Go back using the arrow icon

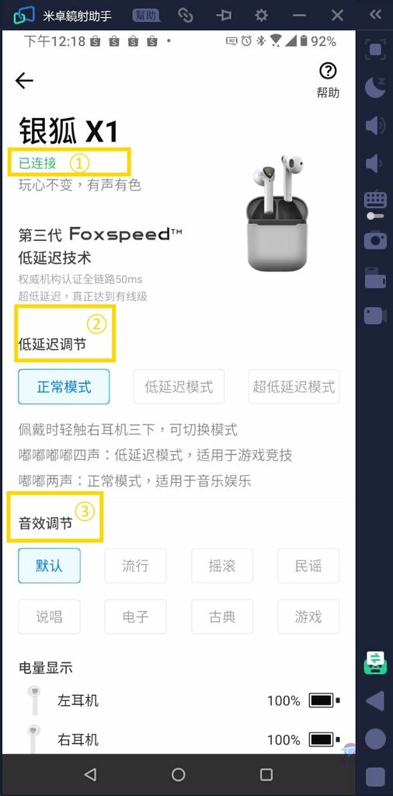click(x=24, y=80)
